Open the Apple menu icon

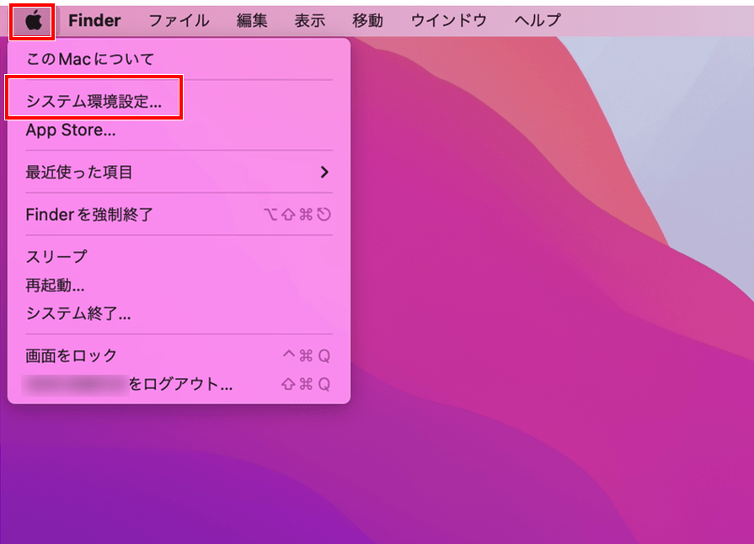pyautogui.click(x=33, y=21)
